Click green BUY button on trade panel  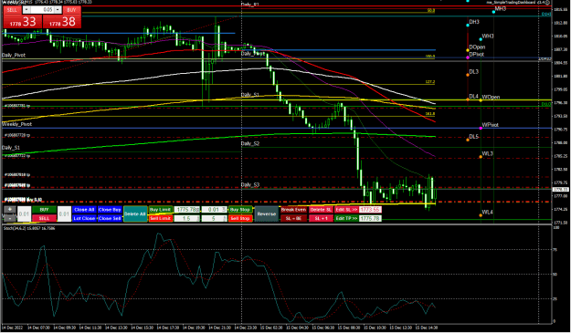pos(44,210)
